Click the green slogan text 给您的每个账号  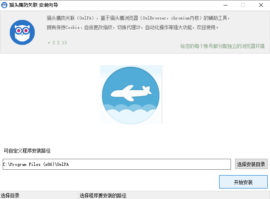tap(222, 46)
